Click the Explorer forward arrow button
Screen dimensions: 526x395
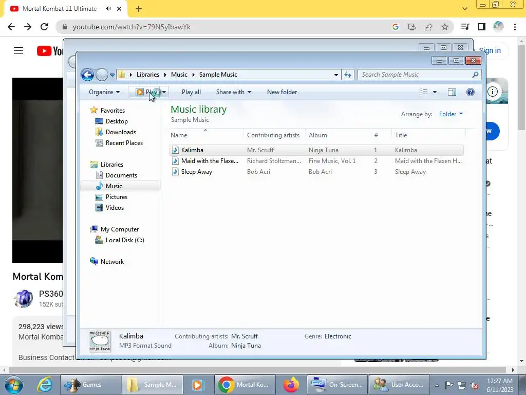point(102,75)
